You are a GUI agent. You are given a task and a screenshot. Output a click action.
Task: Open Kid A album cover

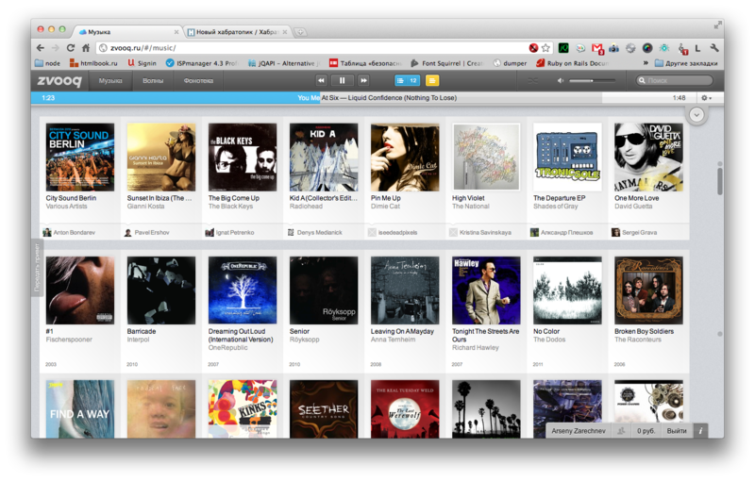click(x=324, y=158)
